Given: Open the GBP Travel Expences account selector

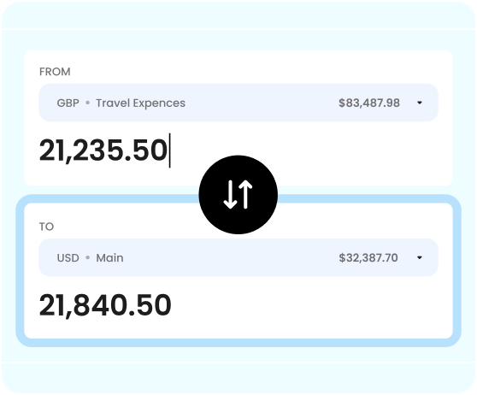Looking at the screenshot, I should [238, 103].
